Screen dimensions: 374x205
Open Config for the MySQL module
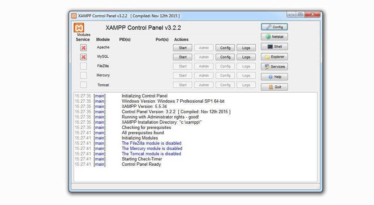[225, 57]
